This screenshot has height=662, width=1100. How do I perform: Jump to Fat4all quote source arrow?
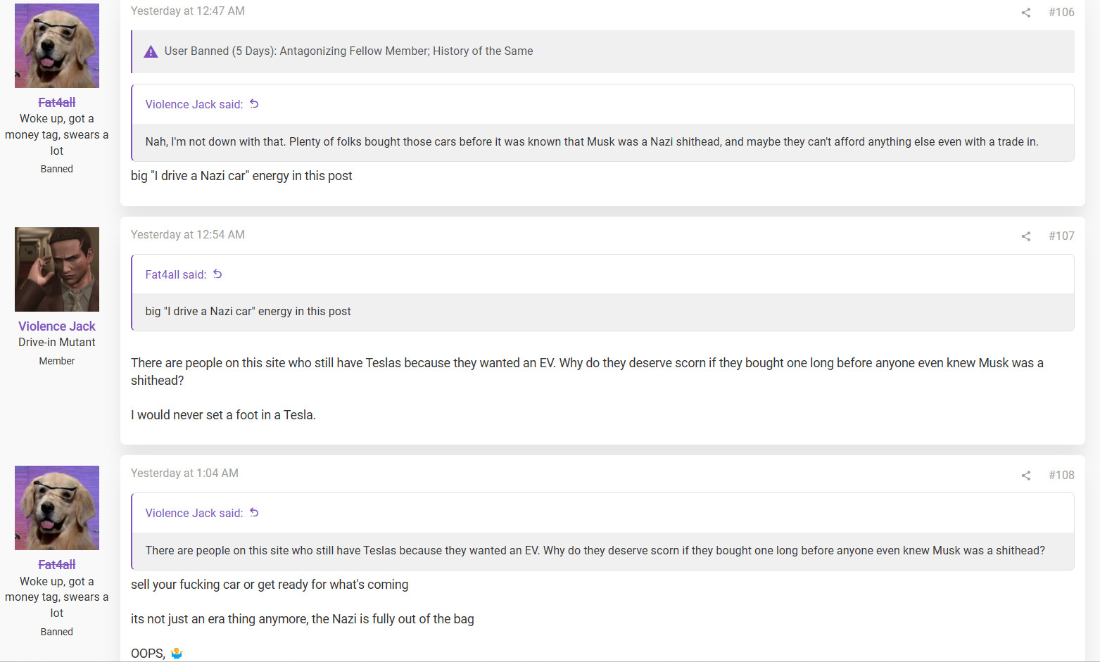pyautogui.click(x=217, y=274)
